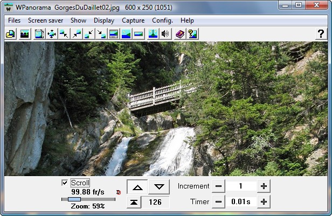Click the Increment label
Screen dimensions: 332x216
click(x=193, y=186)
